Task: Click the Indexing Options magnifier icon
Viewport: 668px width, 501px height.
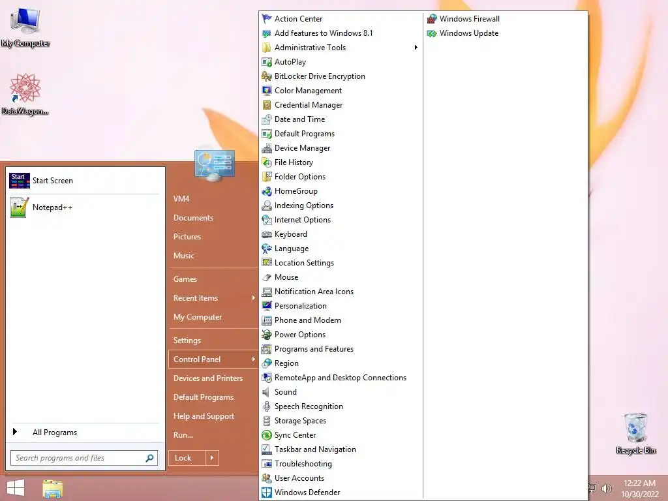Action: pos(267,205)
